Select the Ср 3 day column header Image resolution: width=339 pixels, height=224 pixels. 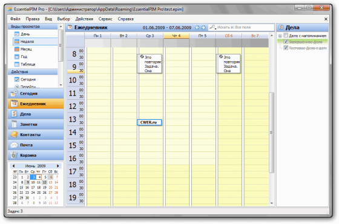[x=150, y=36]
